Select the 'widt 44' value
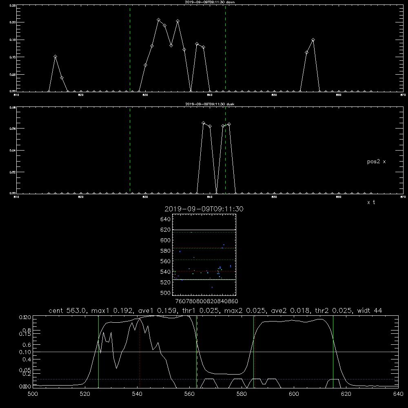The width and height of the screenshot is (408, 408). (370, 310)
